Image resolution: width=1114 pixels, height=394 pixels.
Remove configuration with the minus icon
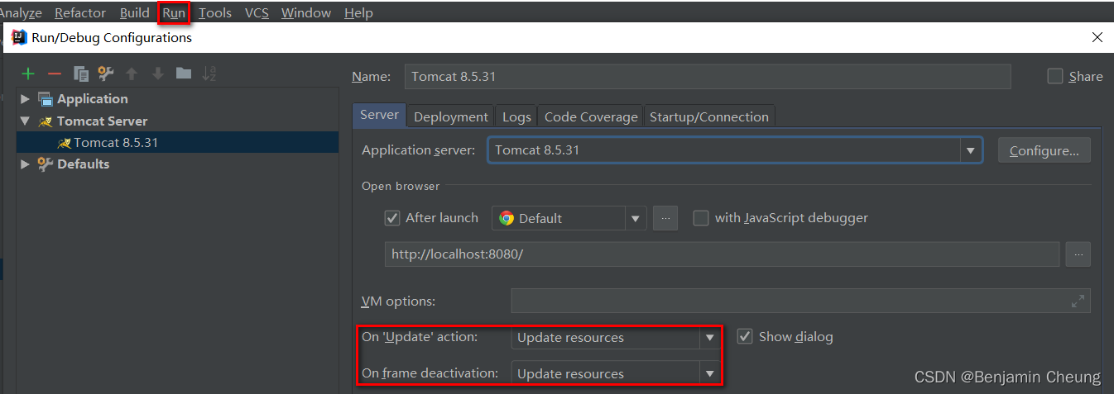click(x=55, y=74)
